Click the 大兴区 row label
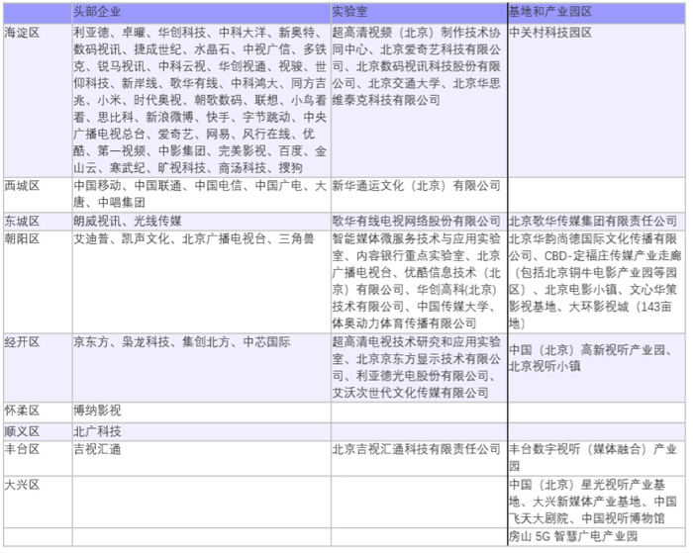The width and height of the screenshot is (693, 553). click(x=38, y=502)
